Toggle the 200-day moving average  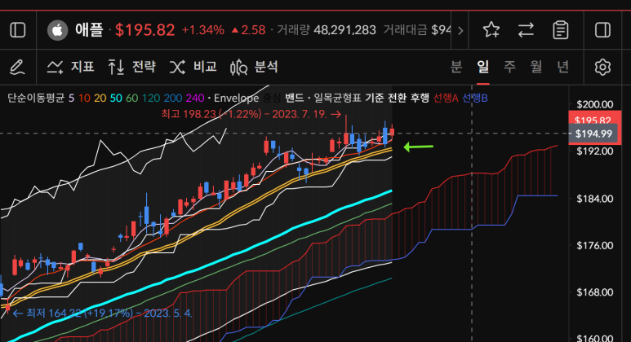[x=173, y=98]
